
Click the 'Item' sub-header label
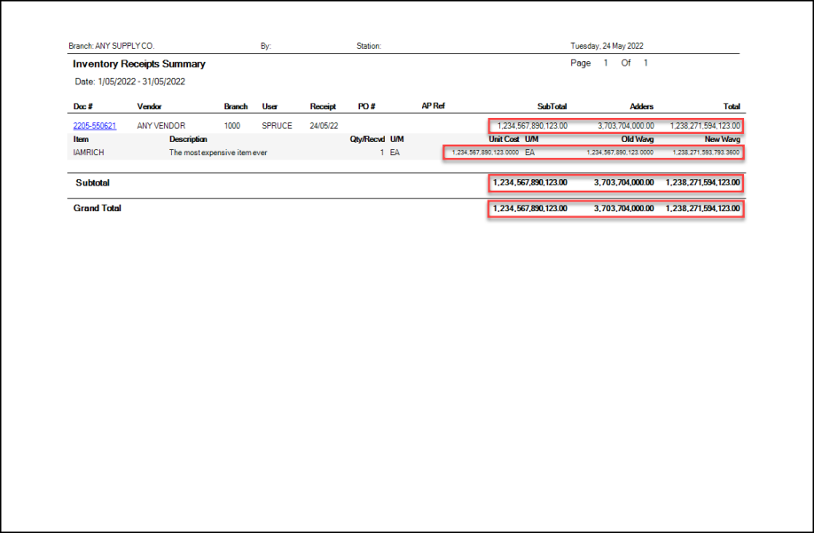(x=81, y=139)
